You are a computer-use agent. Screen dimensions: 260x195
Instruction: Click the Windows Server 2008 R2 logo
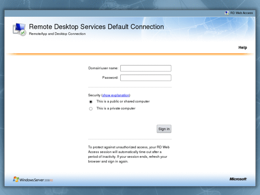coord(33,179)
